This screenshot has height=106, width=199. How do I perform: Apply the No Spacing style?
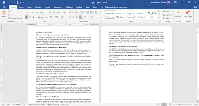[x=120, y=15]
